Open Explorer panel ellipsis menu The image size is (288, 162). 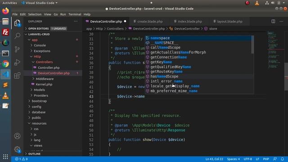tap(76, 21)
